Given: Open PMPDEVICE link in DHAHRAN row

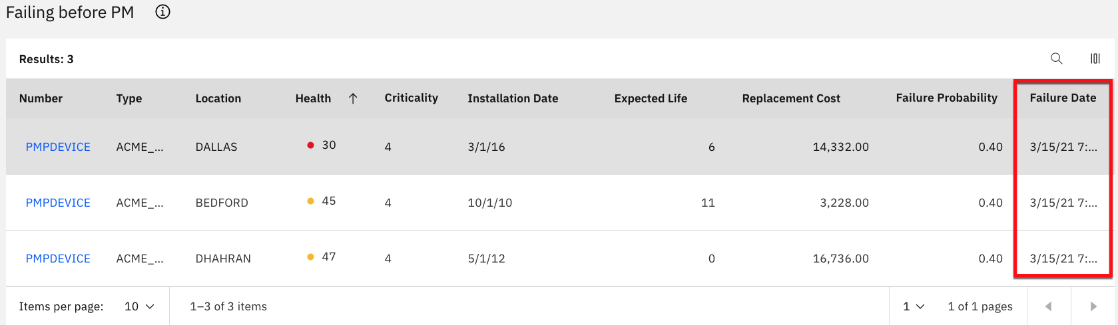Looking at the screenshot, I should pyautogui.click(x=58, y=259).
